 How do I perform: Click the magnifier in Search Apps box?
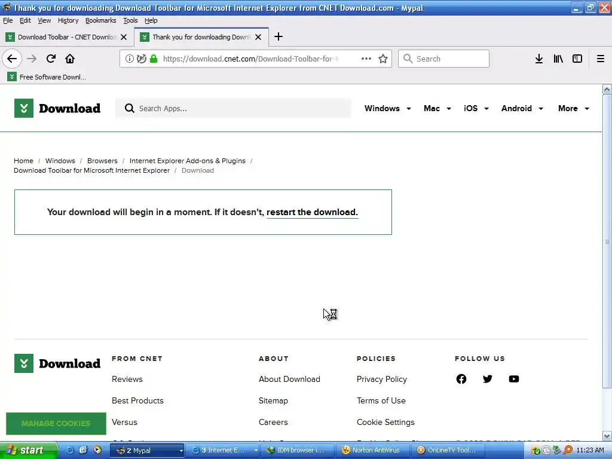(129, 108)
